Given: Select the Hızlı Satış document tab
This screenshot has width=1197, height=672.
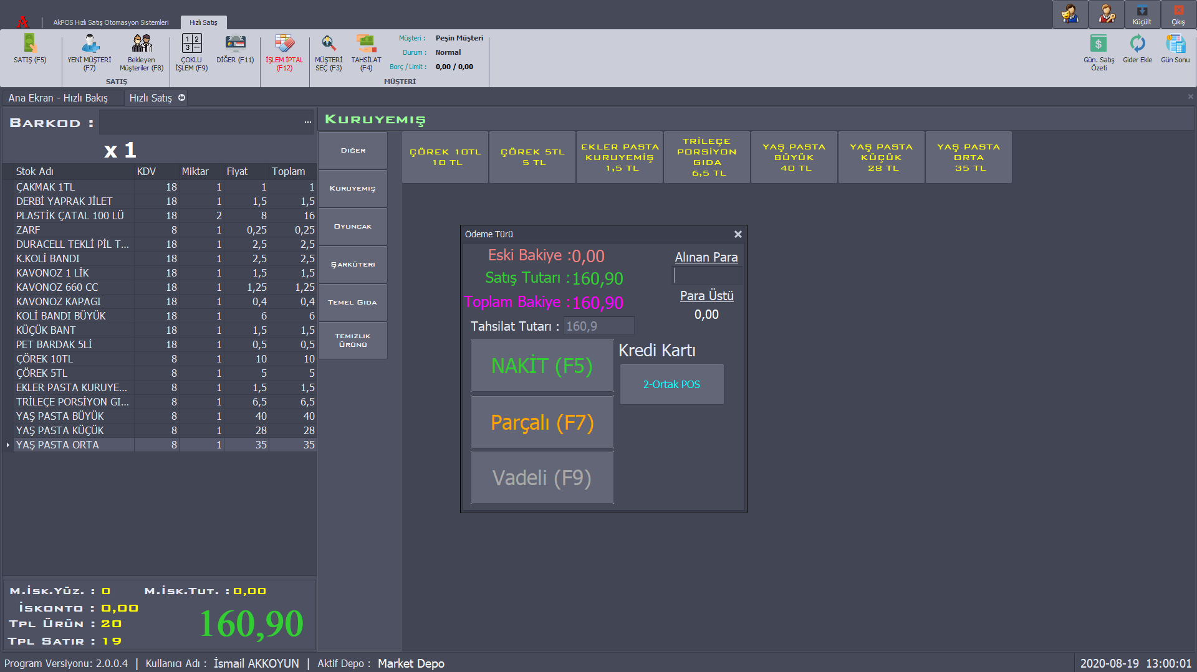Looking at the screenshot, I should pos(150,98).
